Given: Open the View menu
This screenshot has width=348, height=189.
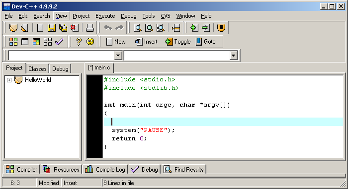Looking at the screenshot, I should (x=61, y=16).
